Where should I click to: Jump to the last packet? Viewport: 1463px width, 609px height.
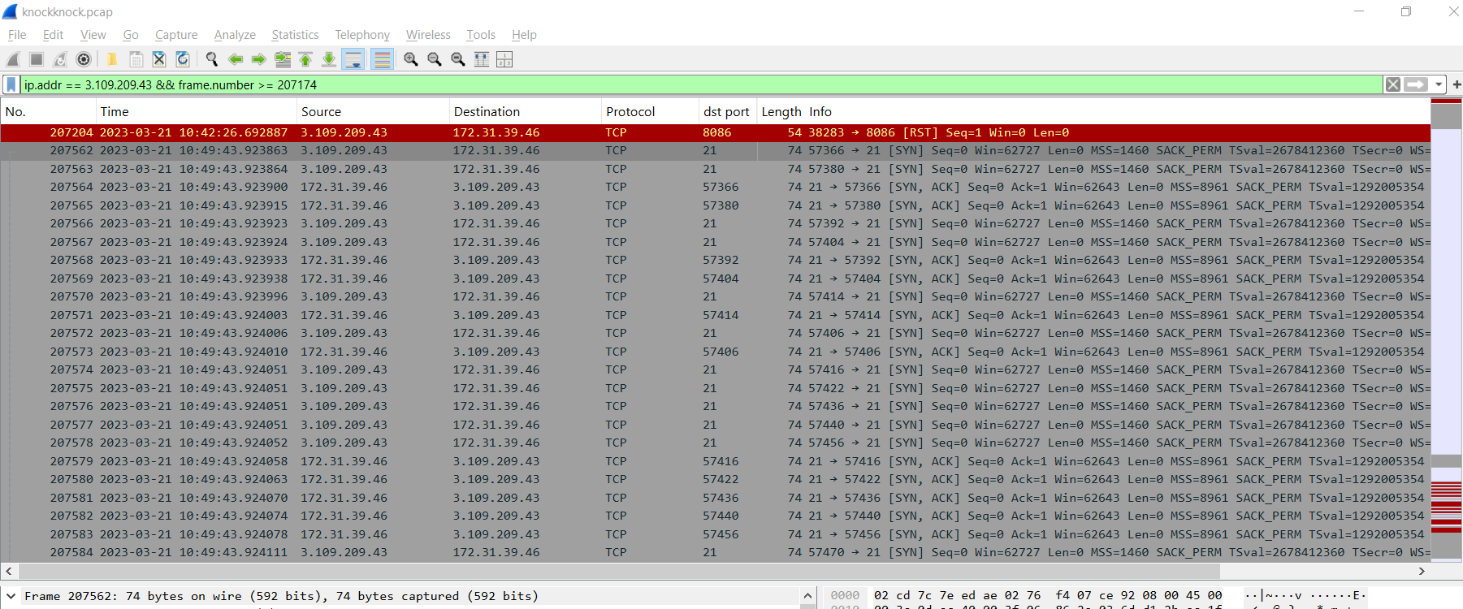(x=329, y=59)
